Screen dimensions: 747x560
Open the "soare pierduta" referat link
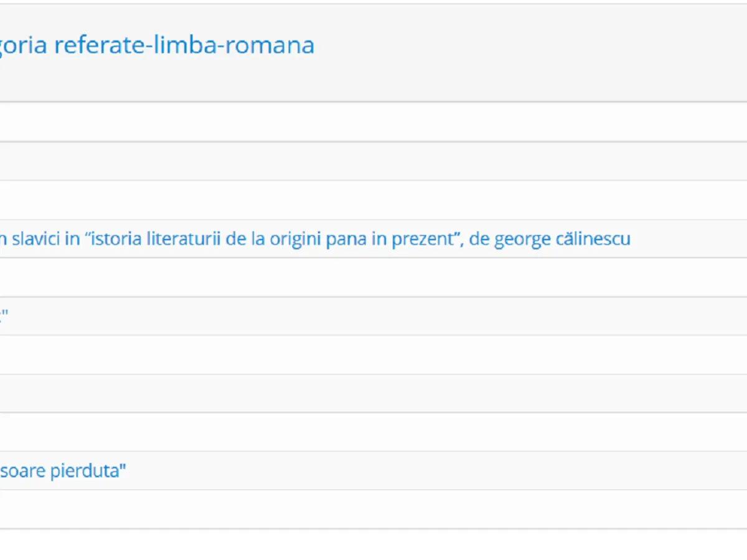tap(62, 471)
